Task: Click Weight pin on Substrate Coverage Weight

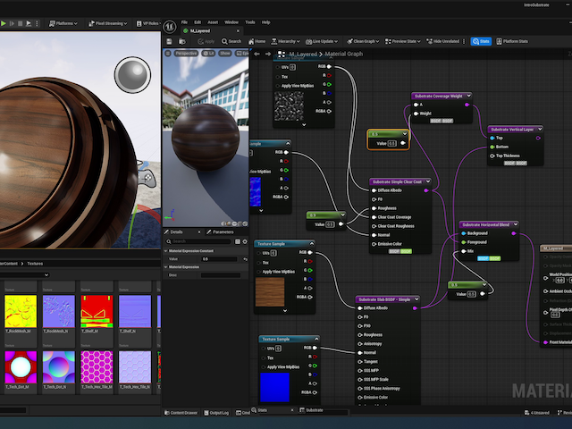Action: pos(416,114)
